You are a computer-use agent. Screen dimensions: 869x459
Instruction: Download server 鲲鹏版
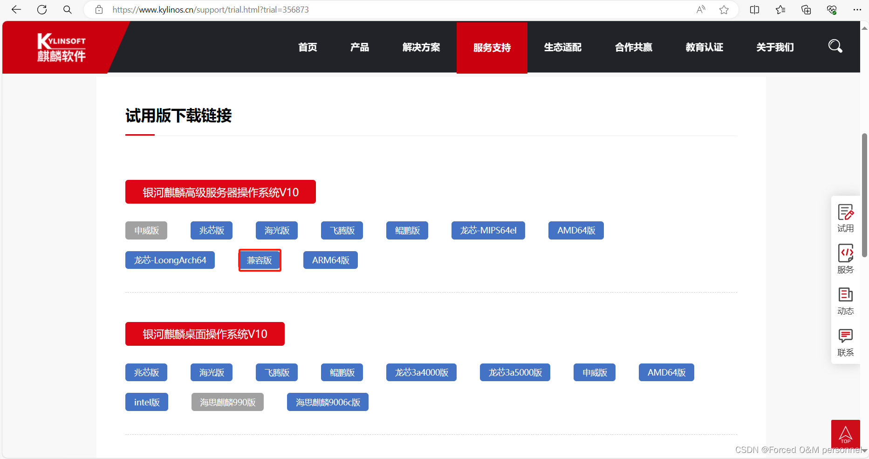(407, 231)
